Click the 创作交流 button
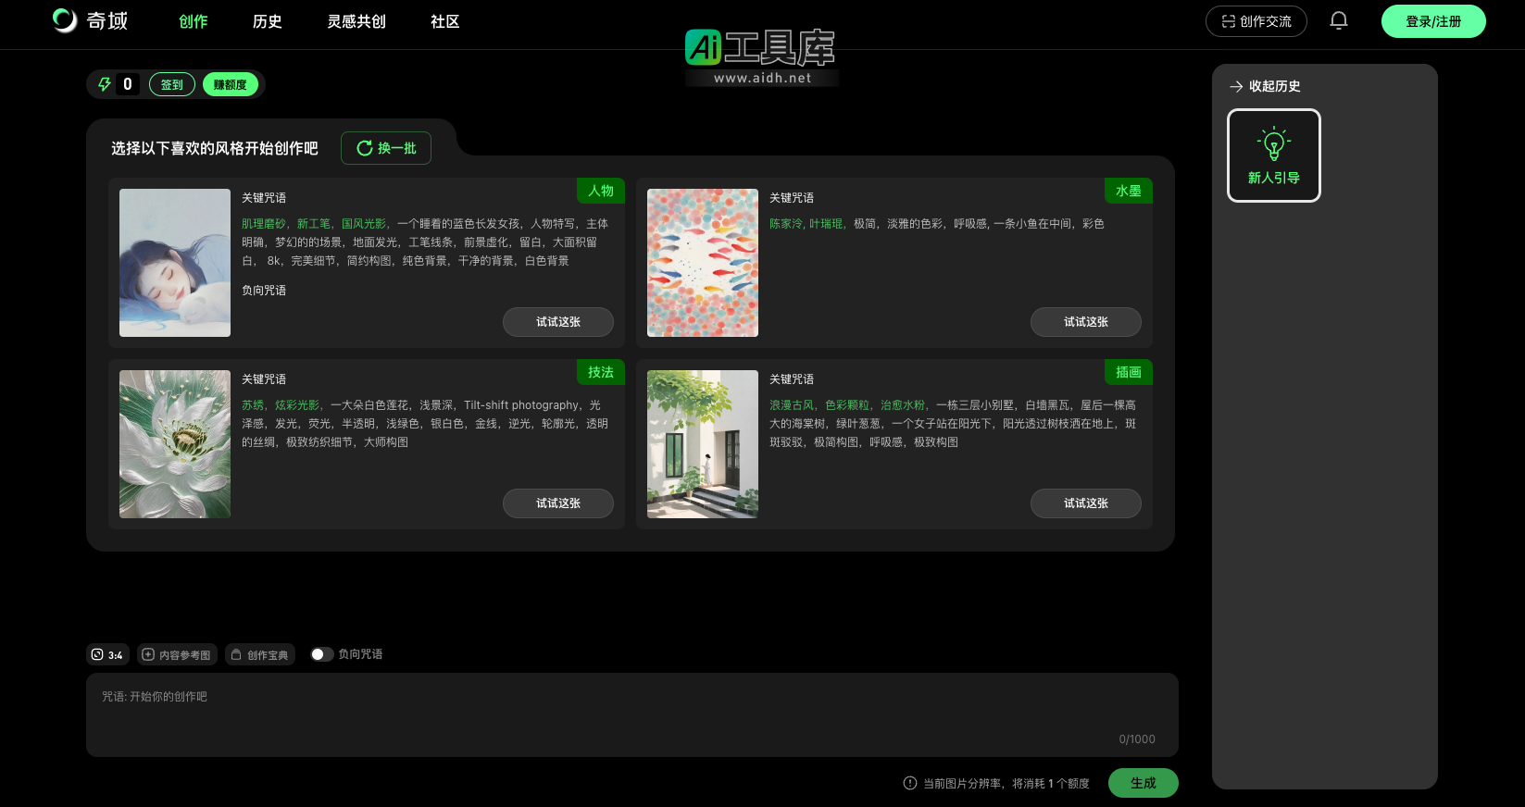This screenshot has width=1525, height=807. [1256, 21]
